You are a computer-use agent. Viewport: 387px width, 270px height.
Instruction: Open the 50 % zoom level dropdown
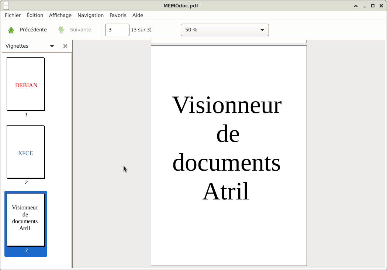point(225,30)
